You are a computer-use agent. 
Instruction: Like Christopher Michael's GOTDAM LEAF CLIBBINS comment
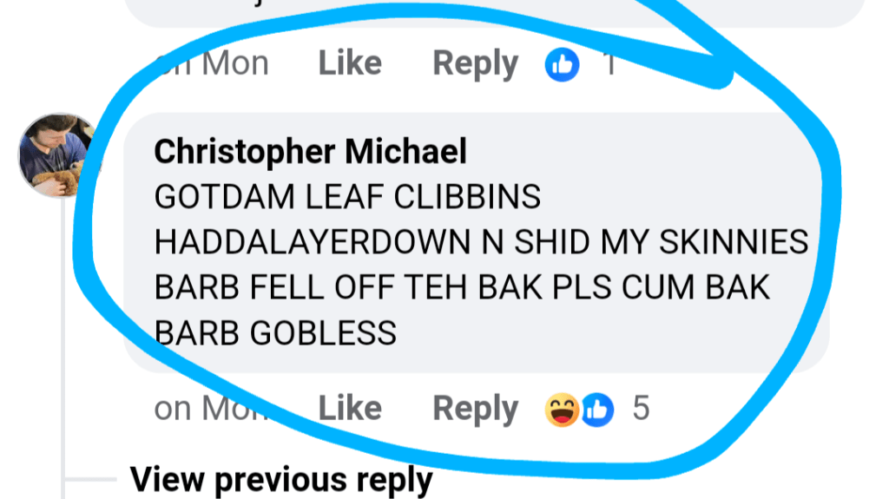click(x=350, y=408)
